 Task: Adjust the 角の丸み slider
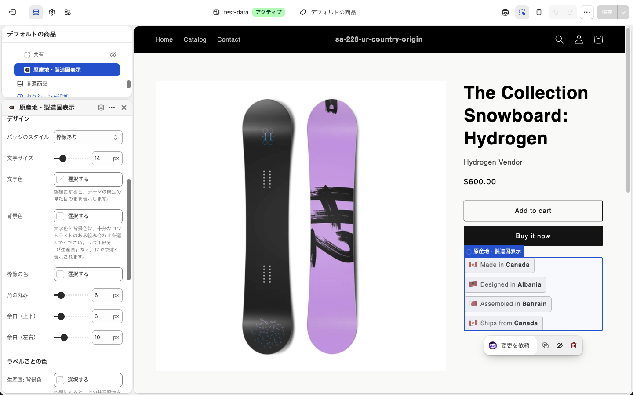71,295
